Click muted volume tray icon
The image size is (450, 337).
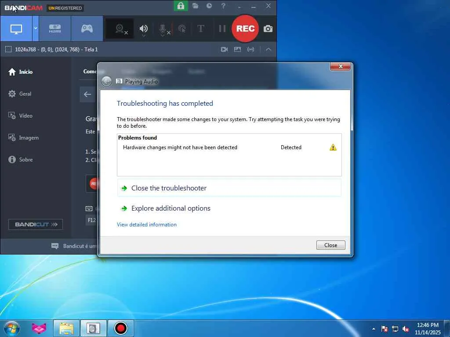pyautogui.click(x=406, y=329)
